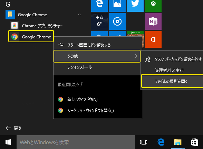Image resolution: width=203 pixels, height=149 pixels.
Task: Open the Photos tile
Action: coord(117,6)
